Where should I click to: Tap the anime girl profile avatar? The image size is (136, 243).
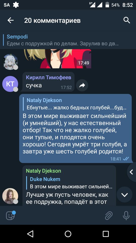10,62
